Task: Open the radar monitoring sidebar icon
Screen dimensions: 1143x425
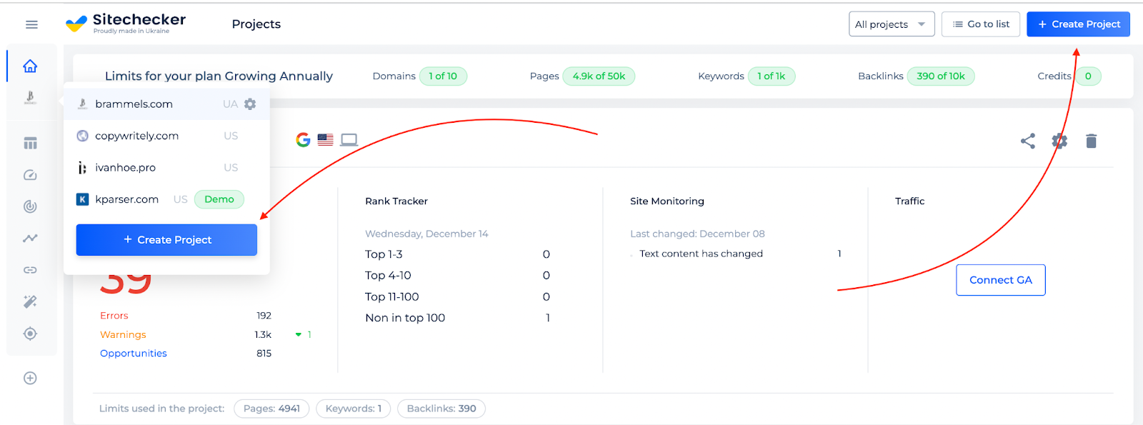Action: point(30,206)
